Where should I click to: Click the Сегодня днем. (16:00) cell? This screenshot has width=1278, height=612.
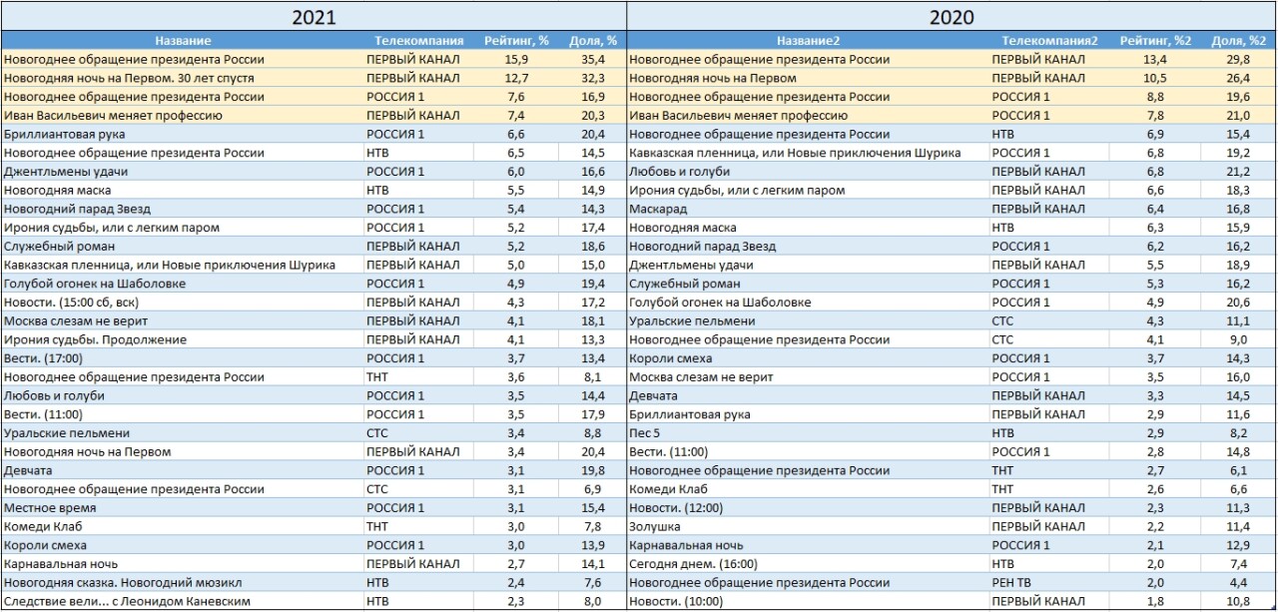(693, 564)
